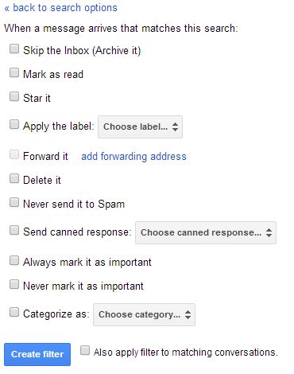This screenshot has width=294, height=374.
Task: Check Skip the Inbox (Archive it)
Action: [x=14, y=49]
